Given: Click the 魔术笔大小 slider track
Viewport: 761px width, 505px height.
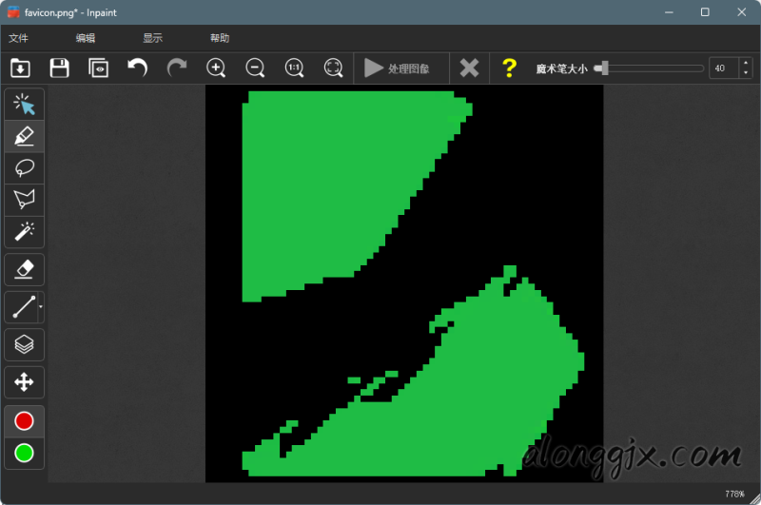Looking at the screenshot, I should [654, 68].
